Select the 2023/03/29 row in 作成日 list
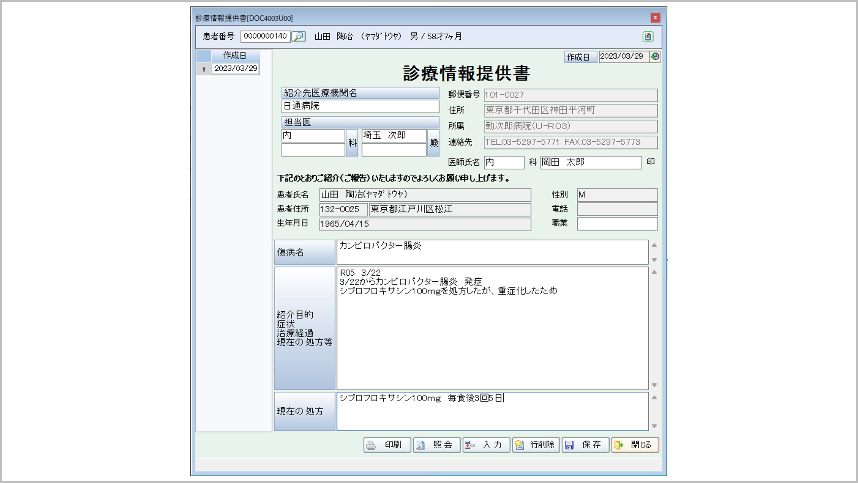Viewport: 858px width, 483px height. (235, 69)
